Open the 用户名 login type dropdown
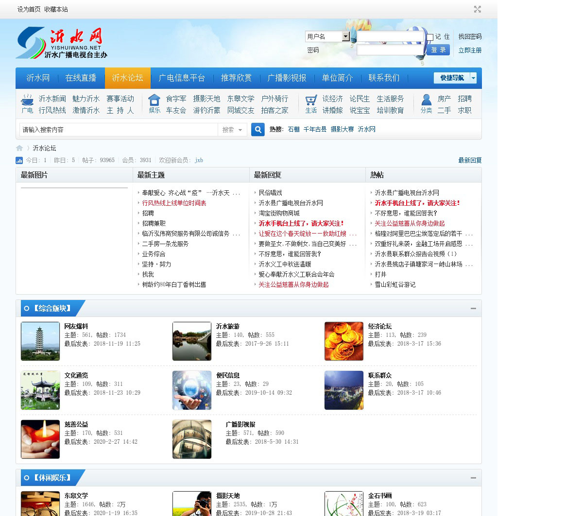The width and height of the screenshot is (583, 516). [x=345, y=36]
